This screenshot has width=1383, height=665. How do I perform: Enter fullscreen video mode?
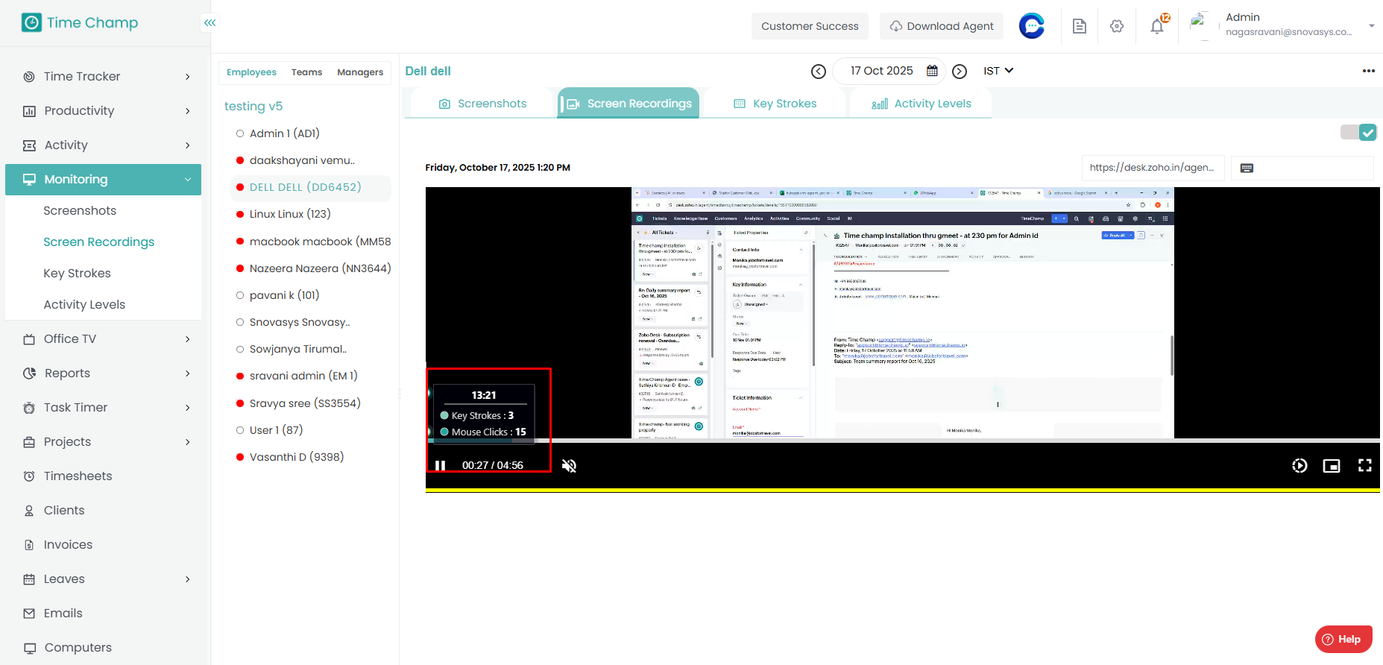1364,465
